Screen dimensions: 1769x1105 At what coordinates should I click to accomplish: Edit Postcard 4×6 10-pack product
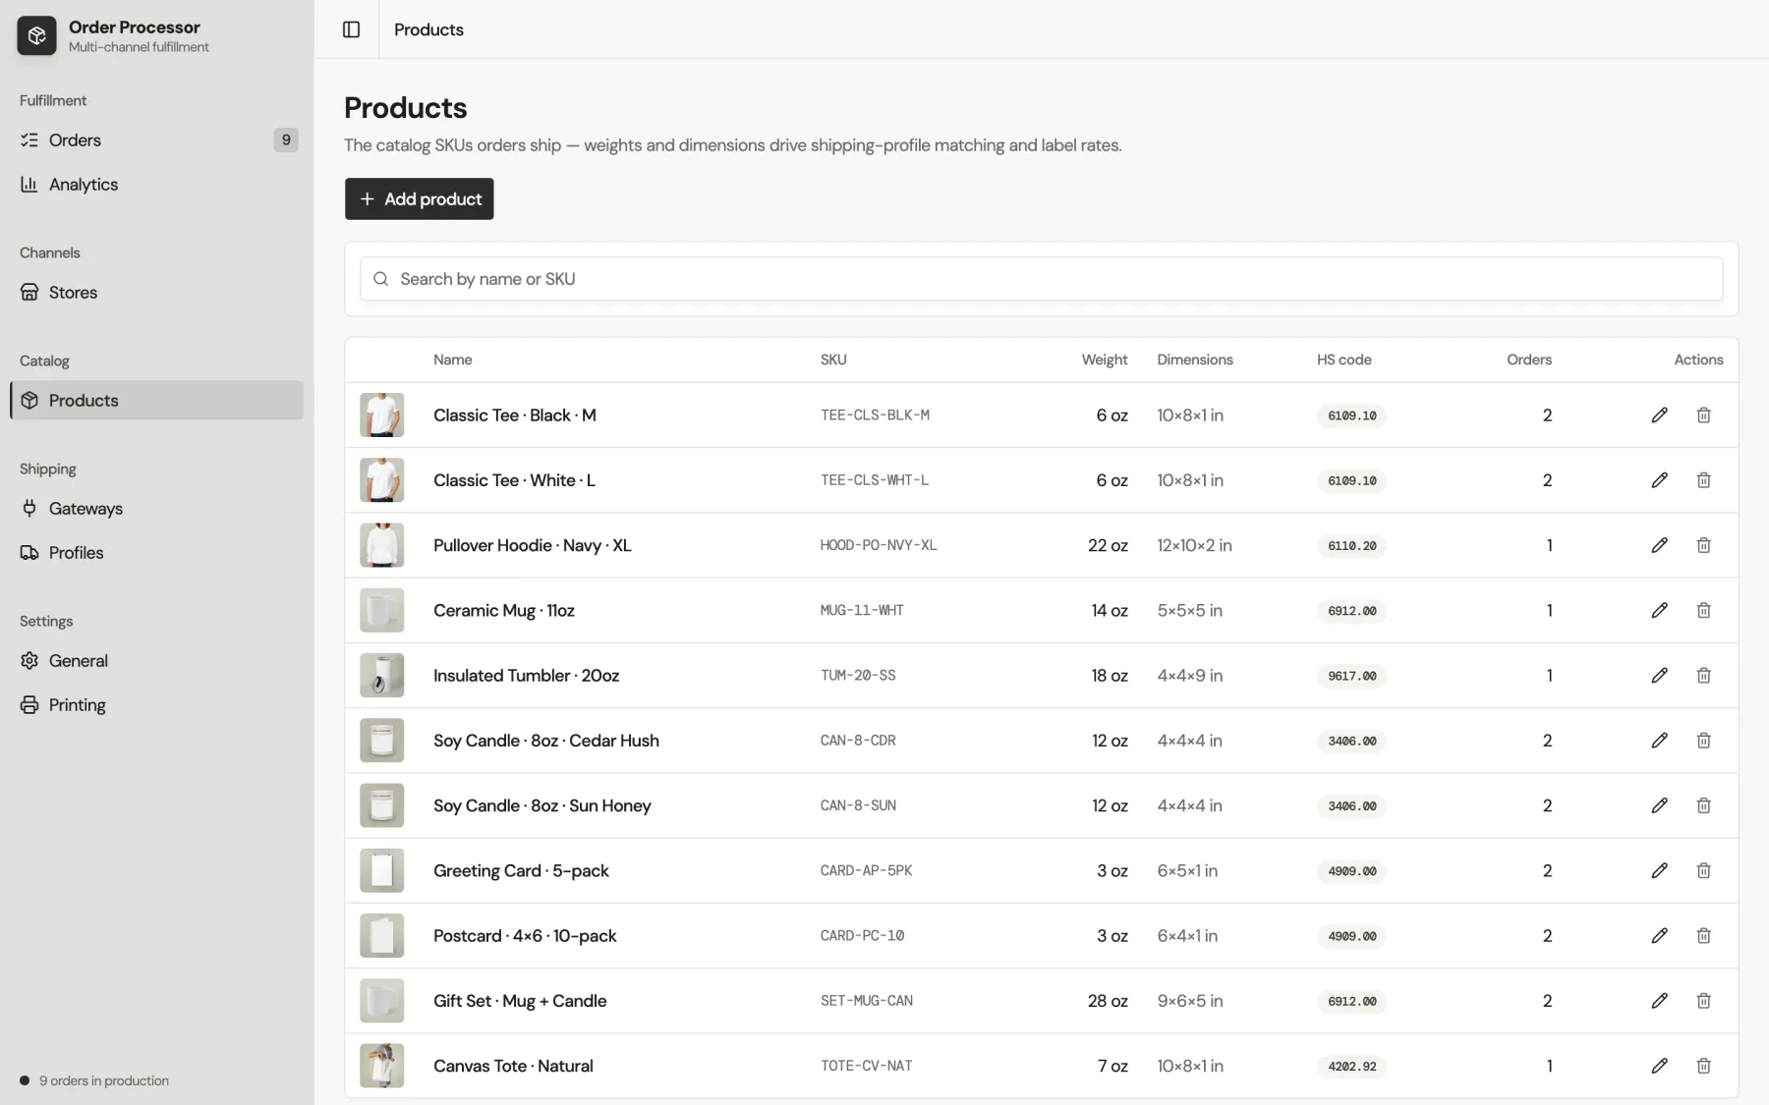tap(1659, 936)
